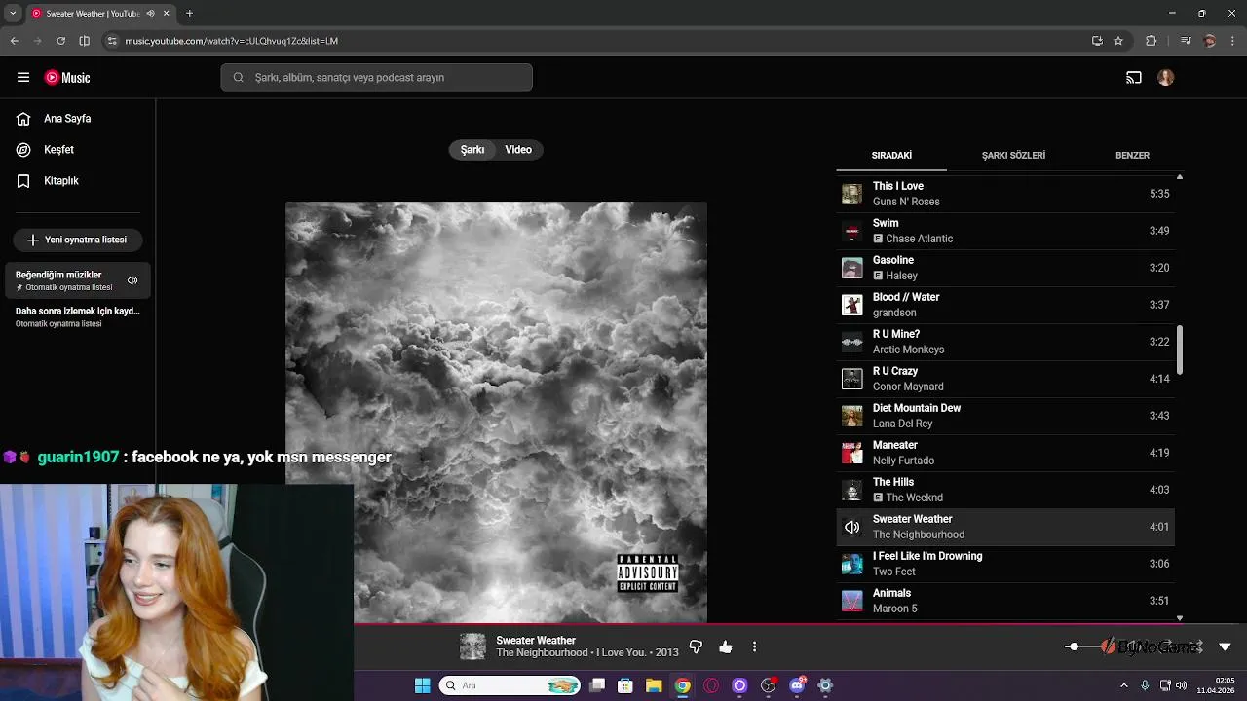Open Daha sonra izlemek için playlist
Viewport: 1247px width, 701px height.
78,317
